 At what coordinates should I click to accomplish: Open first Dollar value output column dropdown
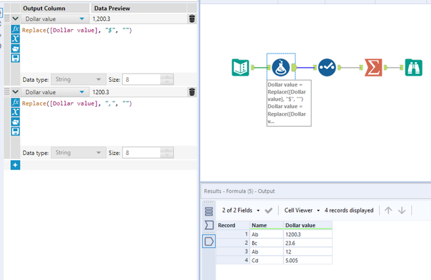[82, 19]
